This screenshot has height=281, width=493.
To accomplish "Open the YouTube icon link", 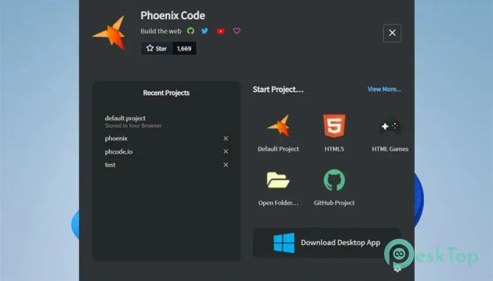I will tap(220, 31).
